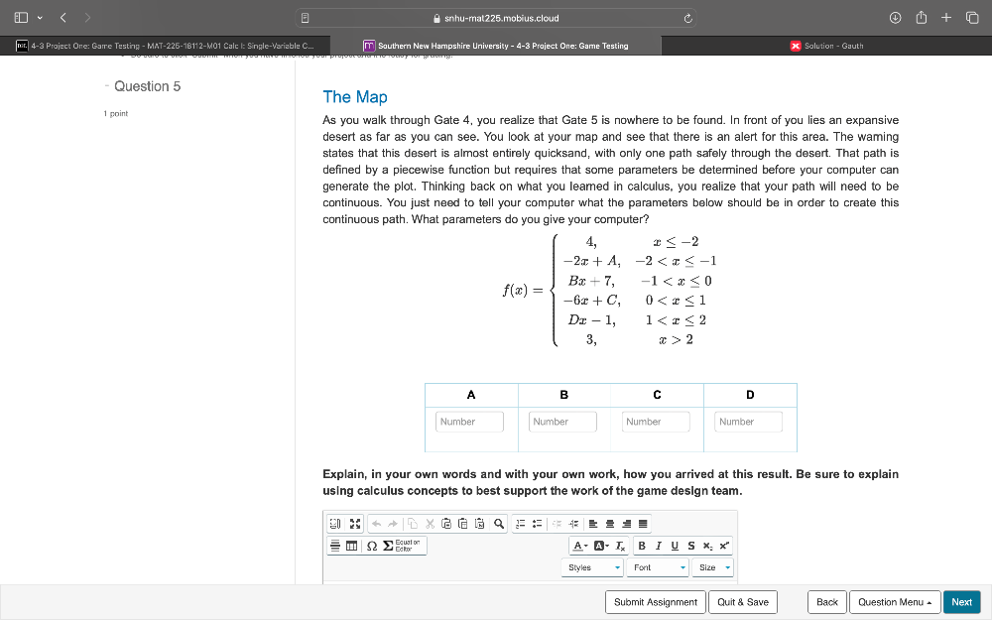Open the Question Menu dropdown
Viewport: 992px width, 620px height.
click(x=895, y=602)
